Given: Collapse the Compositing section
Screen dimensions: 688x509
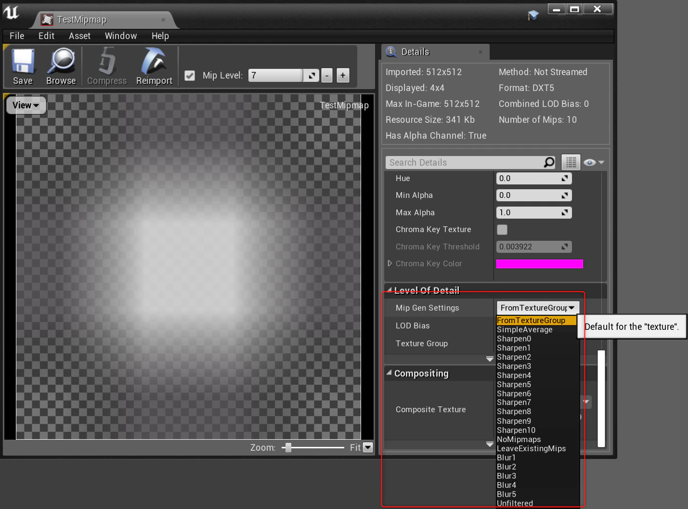Looking at the screenshot, I should 389,372.
